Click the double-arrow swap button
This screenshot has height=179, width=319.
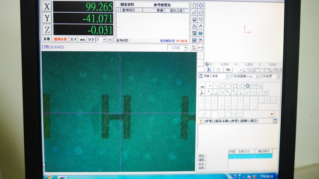(110, 39)
